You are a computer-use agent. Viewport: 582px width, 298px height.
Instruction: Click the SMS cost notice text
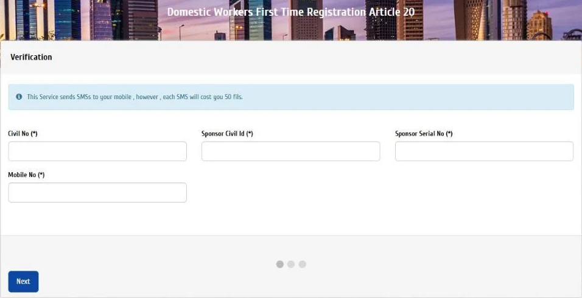click(x=135, y=97)
